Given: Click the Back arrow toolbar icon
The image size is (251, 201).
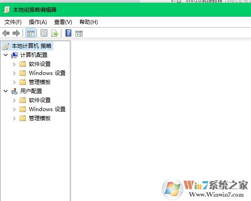Looking at the screenshot, I should [6, 33].
